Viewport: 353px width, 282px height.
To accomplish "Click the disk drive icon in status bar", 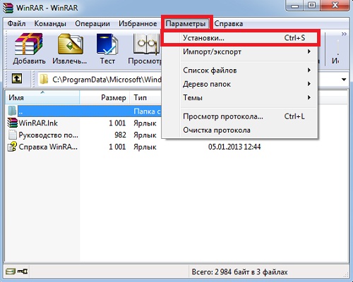I will tap(10, 271).
